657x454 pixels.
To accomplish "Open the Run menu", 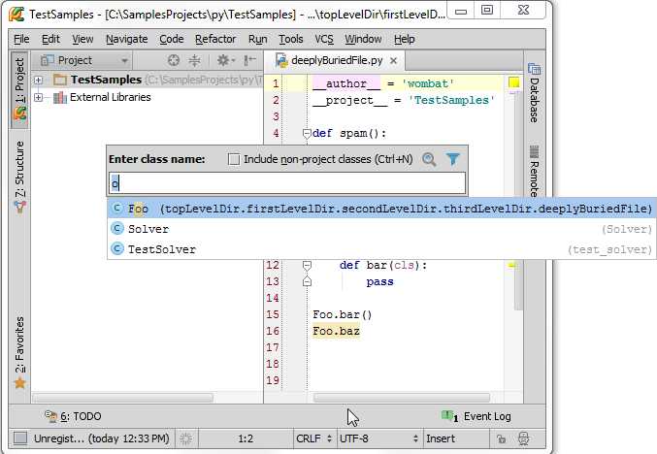I will coord(258,40).
